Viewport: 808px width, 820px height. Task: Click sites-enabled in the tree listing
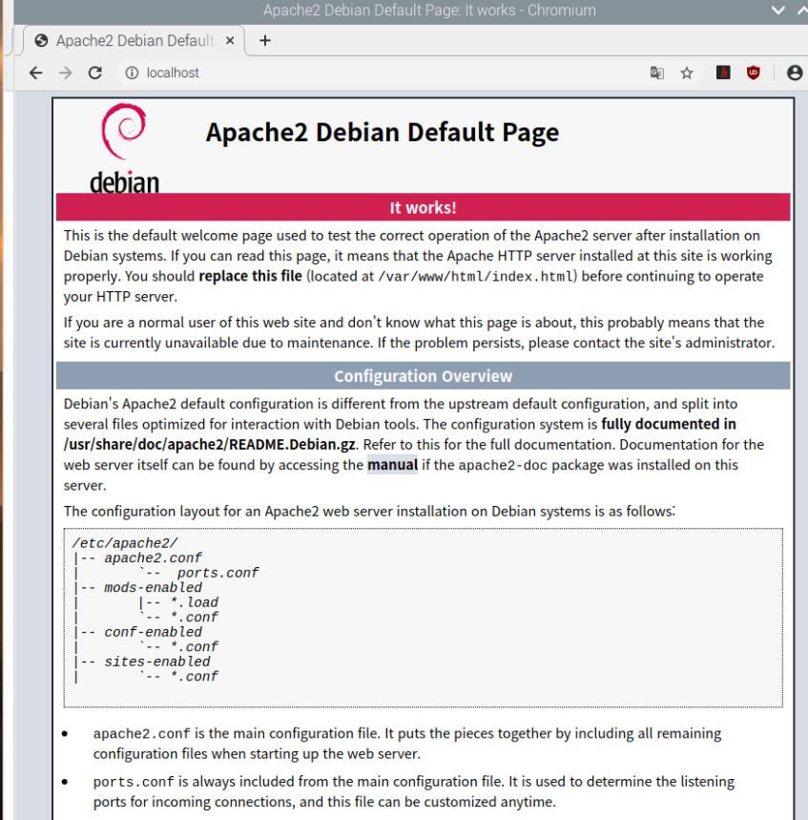click(156, 662)
